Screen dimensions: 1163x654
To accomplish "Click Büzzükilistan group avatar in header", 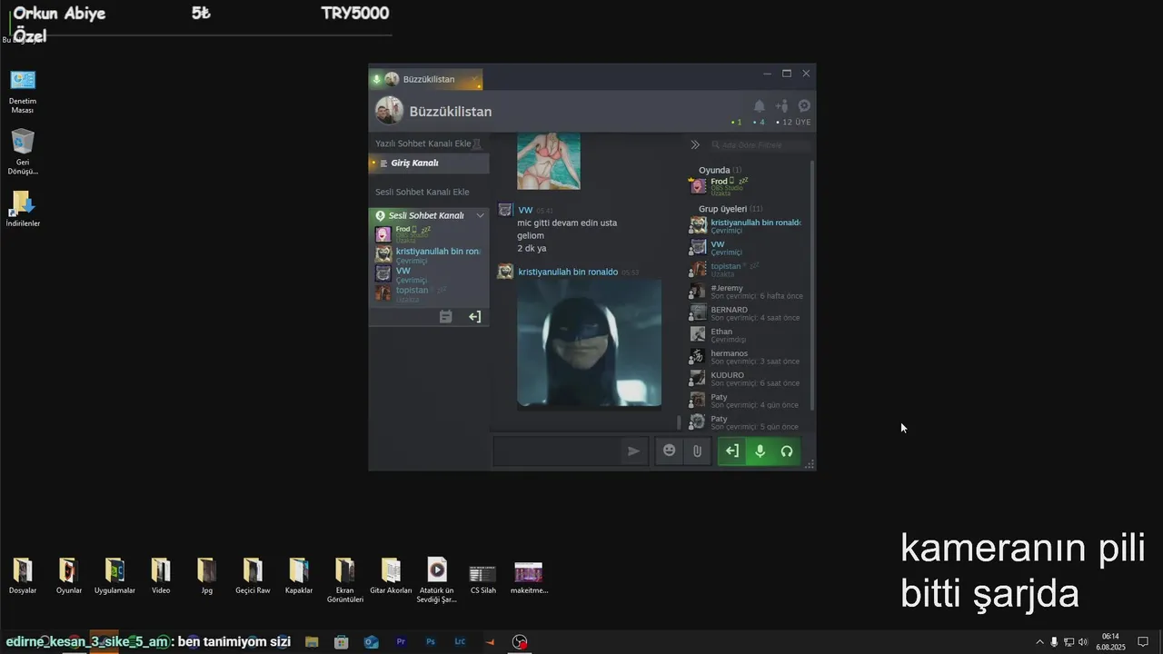I will click(x=389, y=111).
